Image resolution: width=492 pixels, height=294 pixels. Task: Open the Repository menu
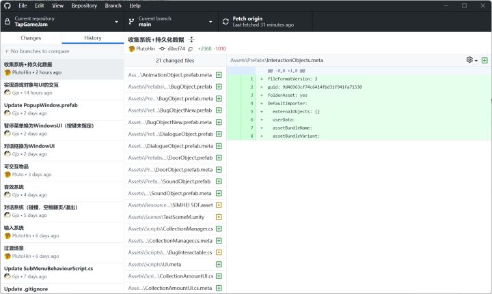84,5
